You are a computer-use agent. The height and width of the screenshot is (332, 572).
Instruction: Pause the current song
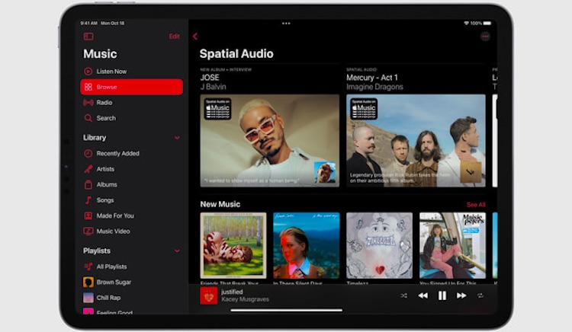[x=442, y=295]
